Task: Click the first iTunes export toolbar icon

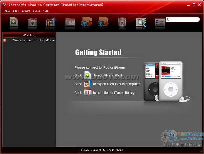Action: [x=87, y=22]
